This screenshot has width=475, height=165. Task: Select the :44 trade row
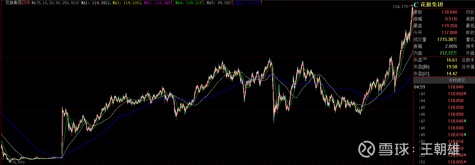click(444, 101)
